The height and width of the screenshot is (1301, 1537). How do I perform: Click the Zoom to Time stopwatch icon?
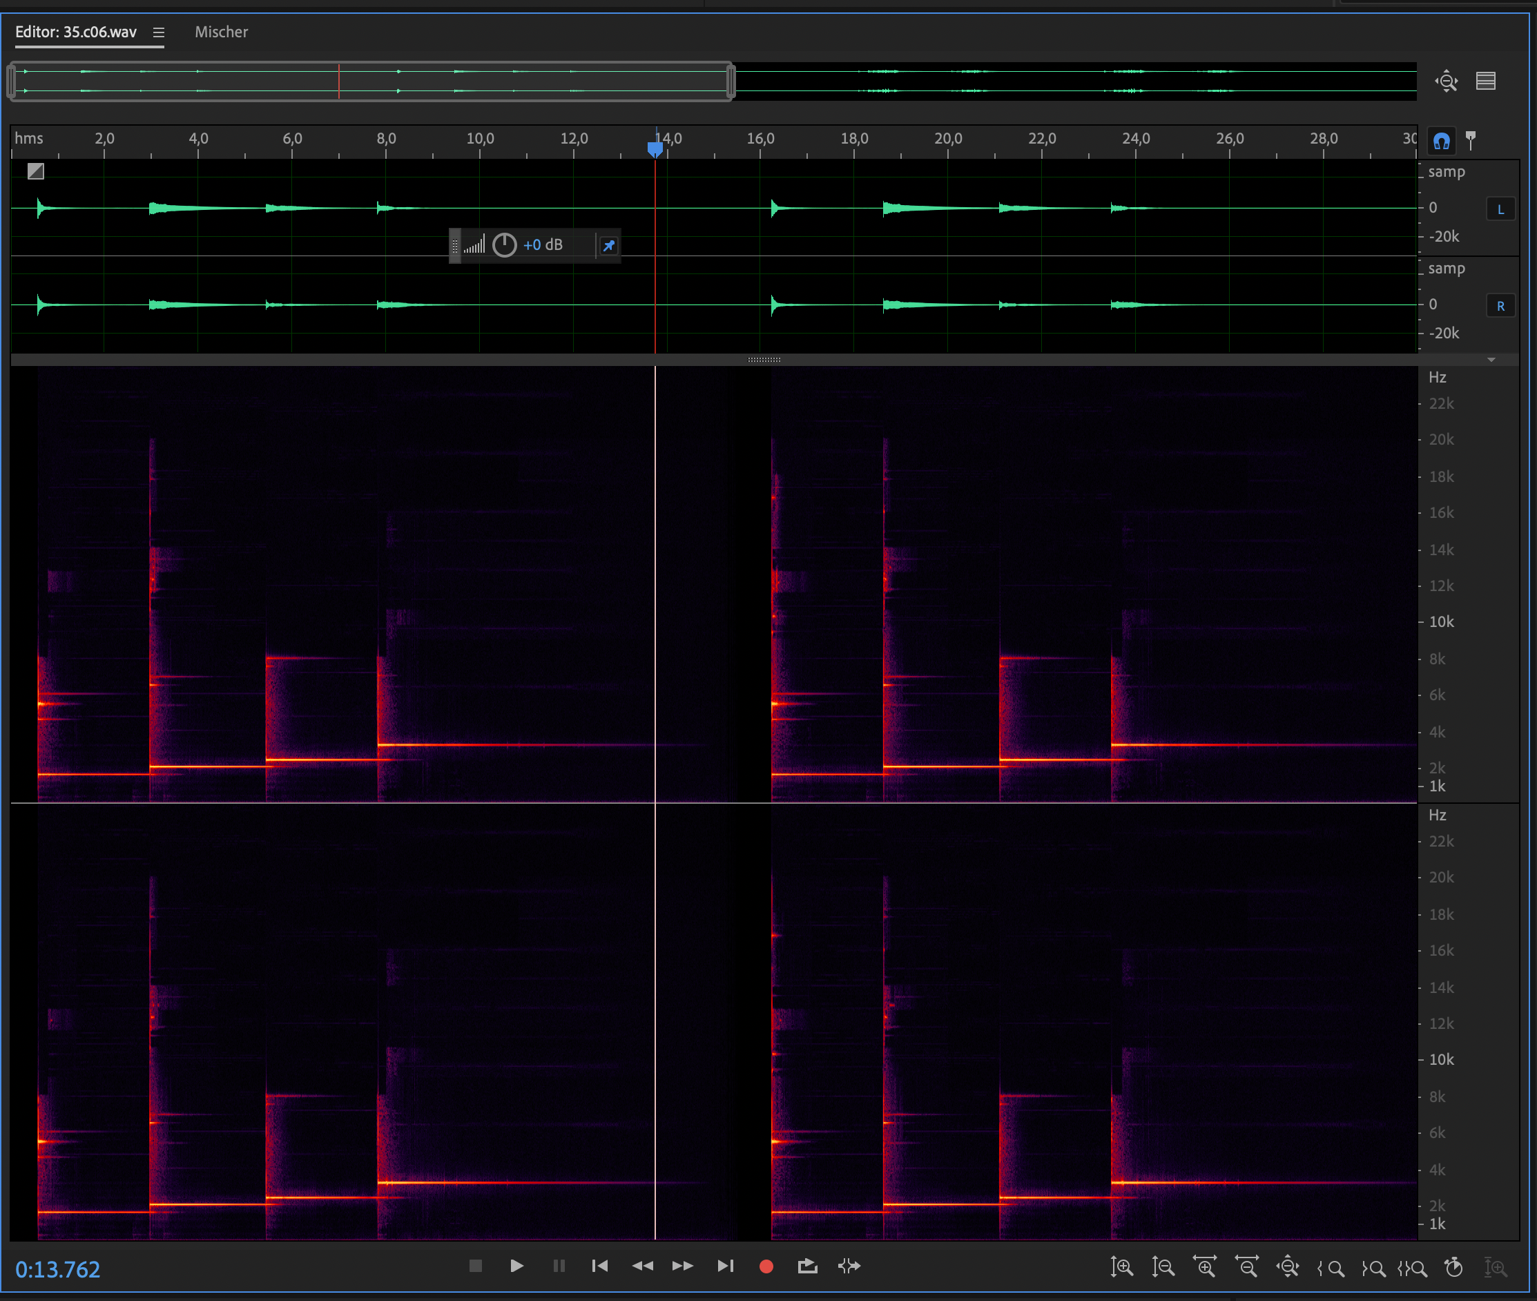1453,1267
